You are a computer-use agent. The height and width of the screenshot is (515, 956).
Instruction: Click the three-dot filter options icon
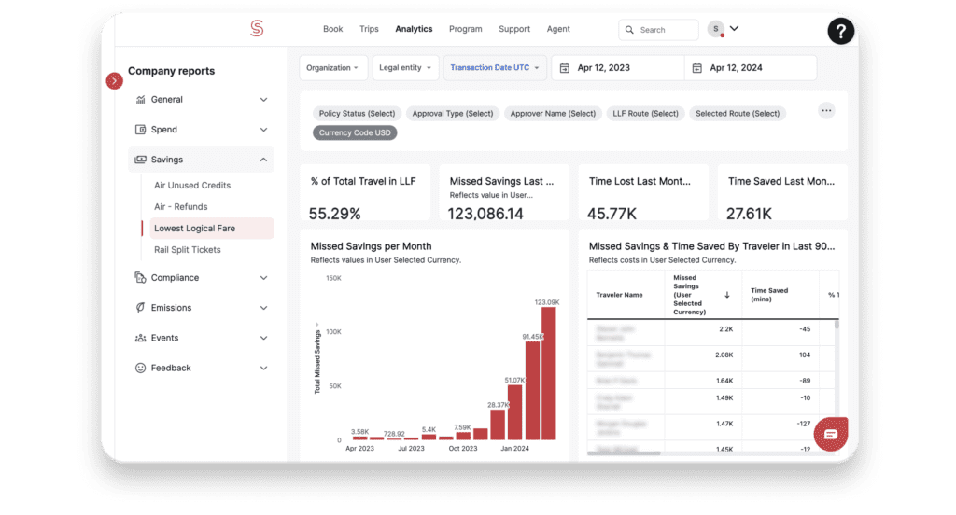826,111
